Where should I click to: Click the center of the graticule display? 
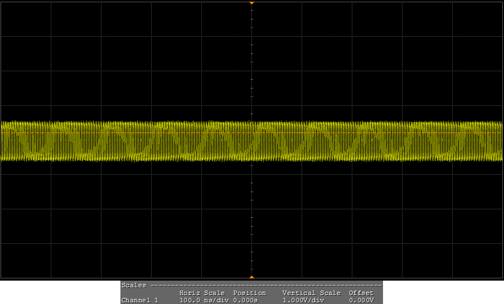point(251,140)
